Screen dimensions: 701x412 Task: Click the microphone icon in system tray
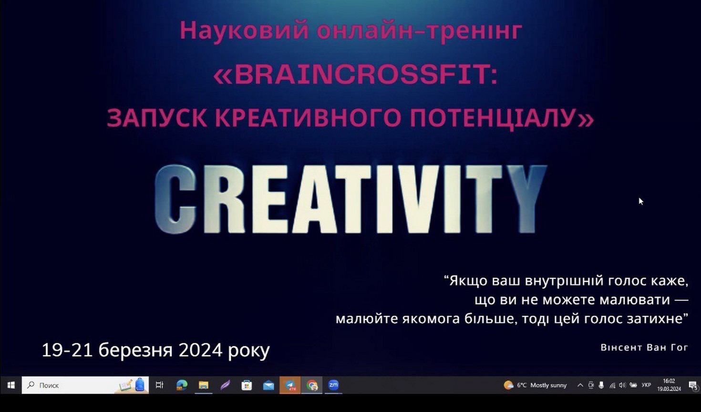tap(601, 385)
